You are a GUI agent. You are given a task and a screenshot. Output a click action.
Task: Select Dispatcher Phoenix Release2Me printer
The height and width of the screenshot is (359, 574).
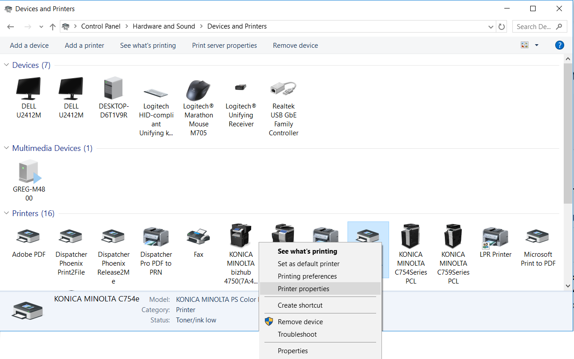113,236
